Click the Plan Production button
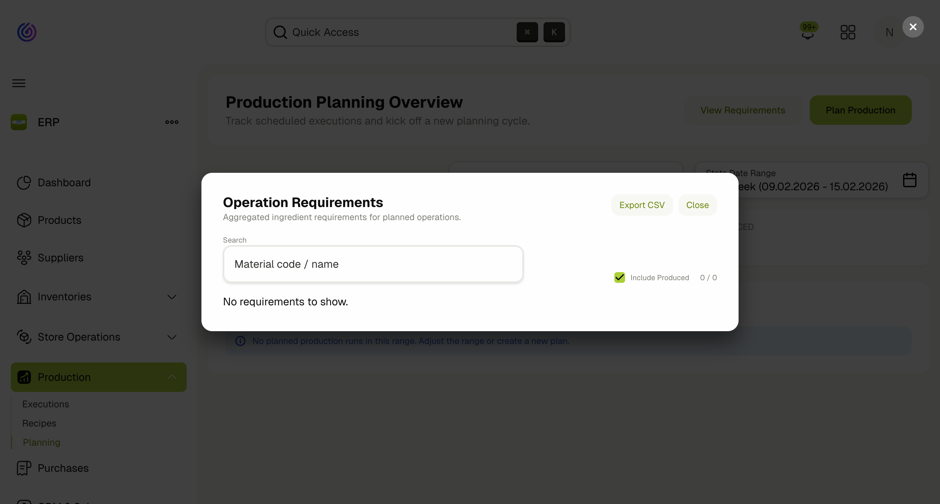 point(860,110)
